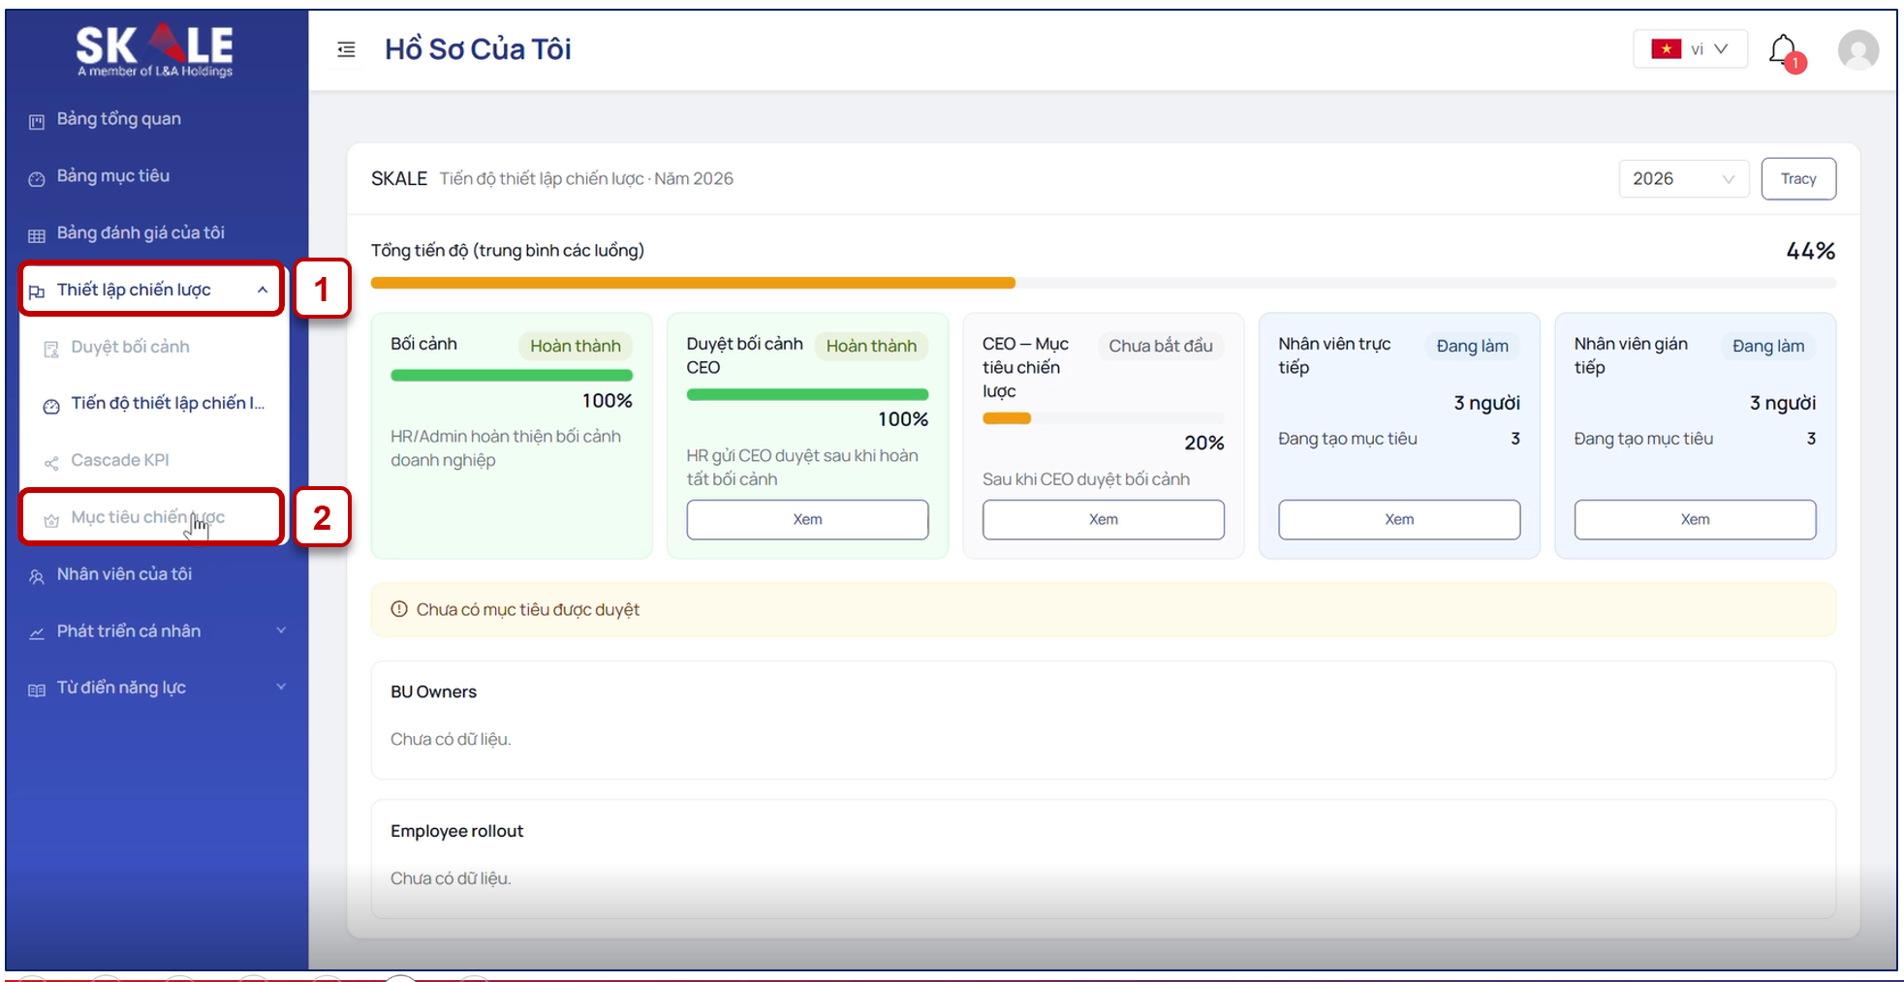
Task: Click the Phát triển cá nhân chart icon
Action: click(37, 633)
